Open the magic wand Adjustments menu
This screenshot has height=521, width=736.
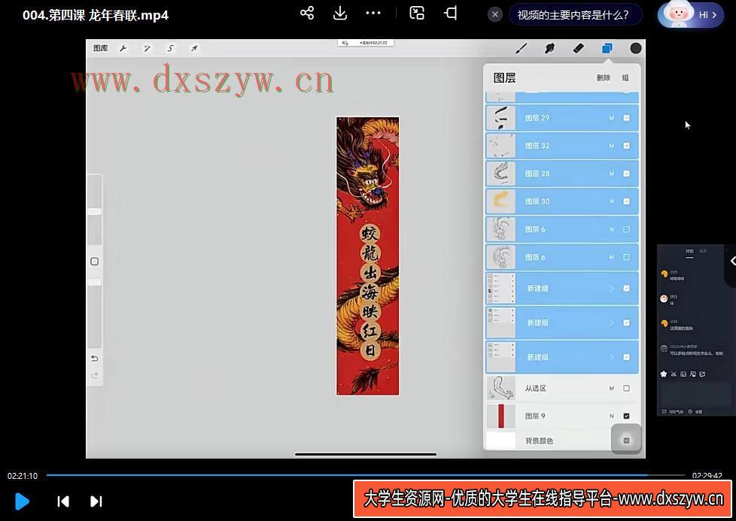click(x=147, y=48)
